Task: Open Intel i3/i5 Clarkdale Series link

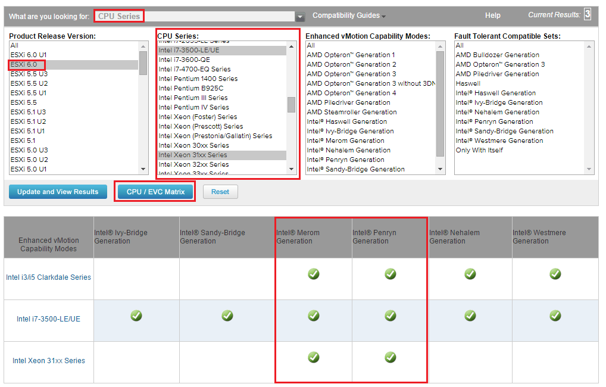Action: [x=48, y=277]
